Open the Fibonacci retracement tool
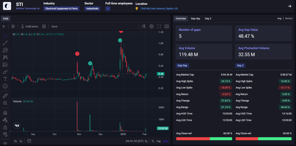This screenshot has height=146, width=296. pos(5,50)
